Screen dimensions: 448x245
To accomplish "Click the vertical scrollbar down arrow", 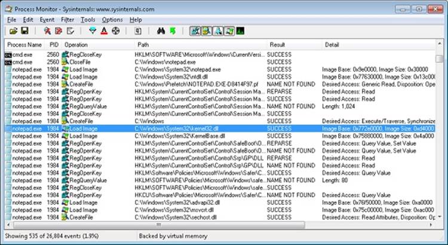I will (440, 218).
